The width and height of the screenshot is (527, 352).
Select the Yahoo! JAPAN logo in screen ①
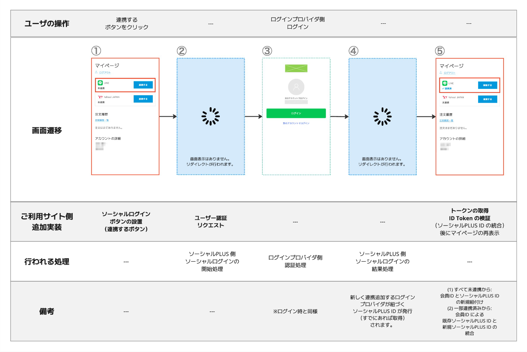pos(100,97)
